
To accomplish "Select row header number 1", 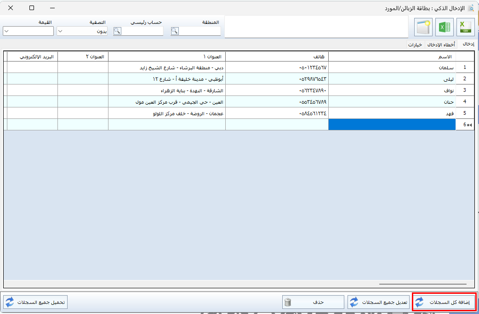I will point(465,67).
